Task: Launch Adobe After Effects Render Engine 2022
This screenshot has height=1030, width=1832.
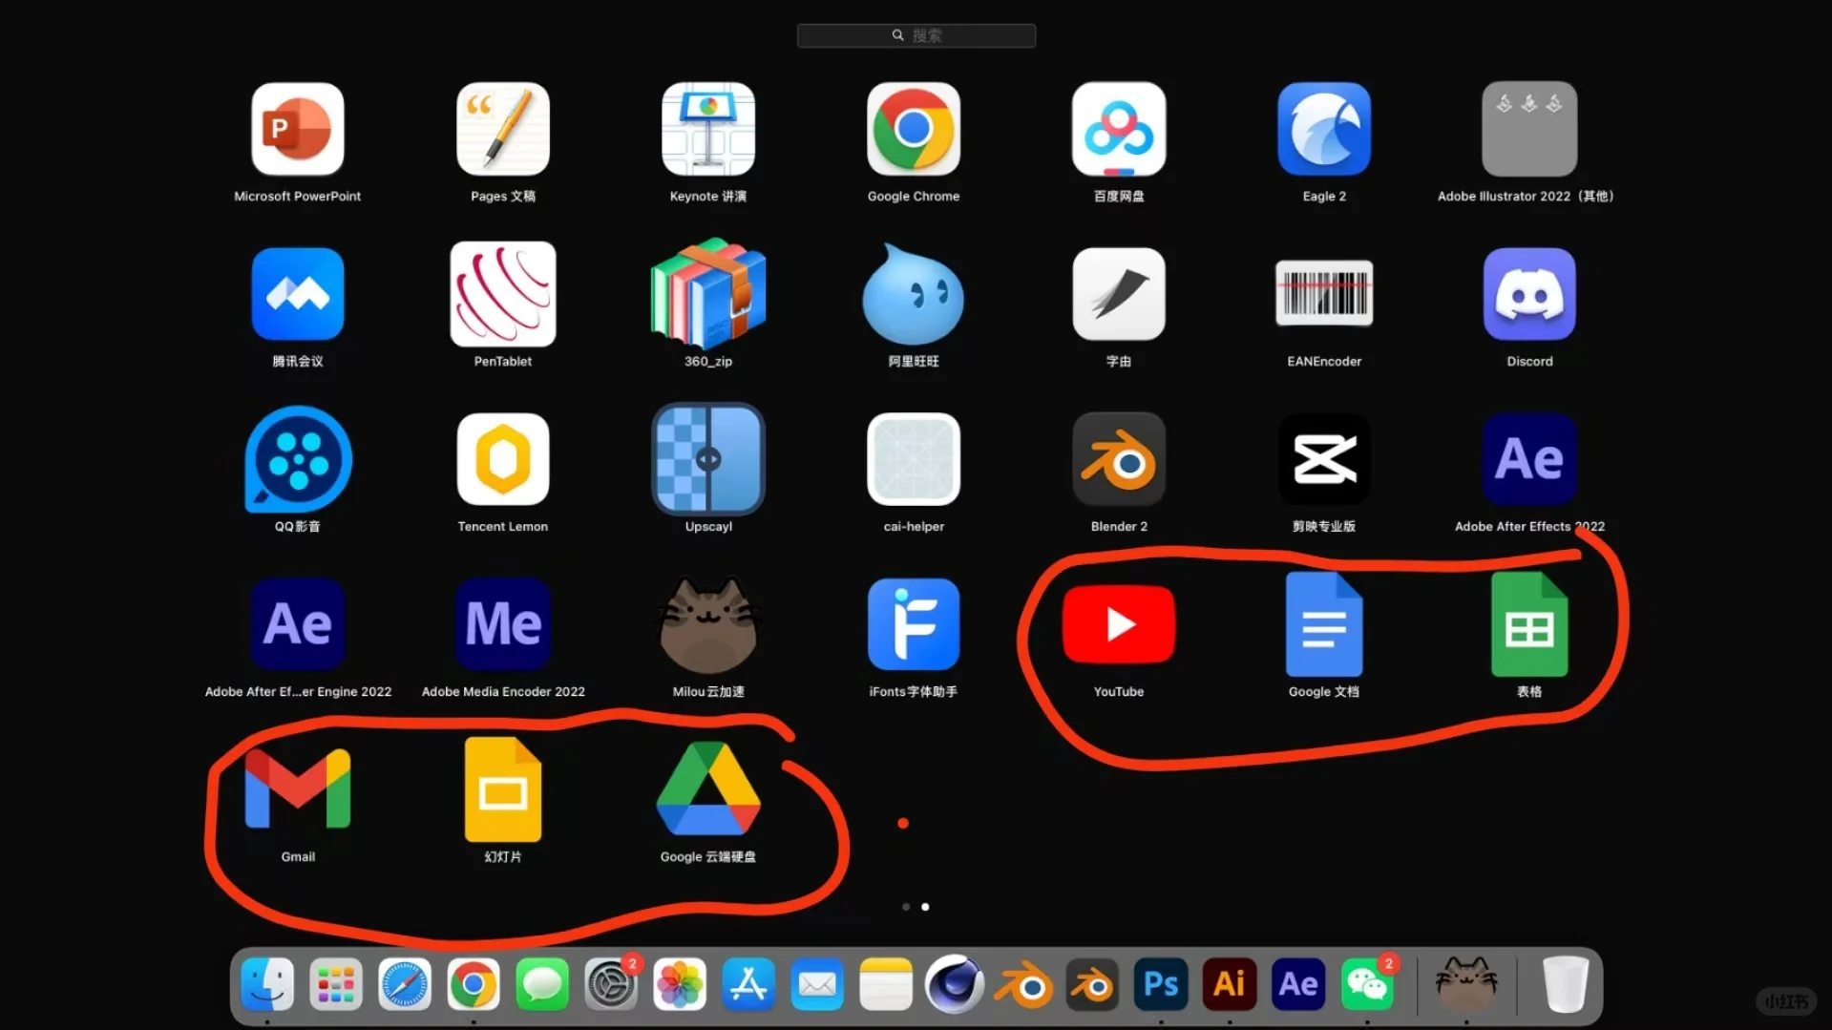Action: (x=298, y=625)
